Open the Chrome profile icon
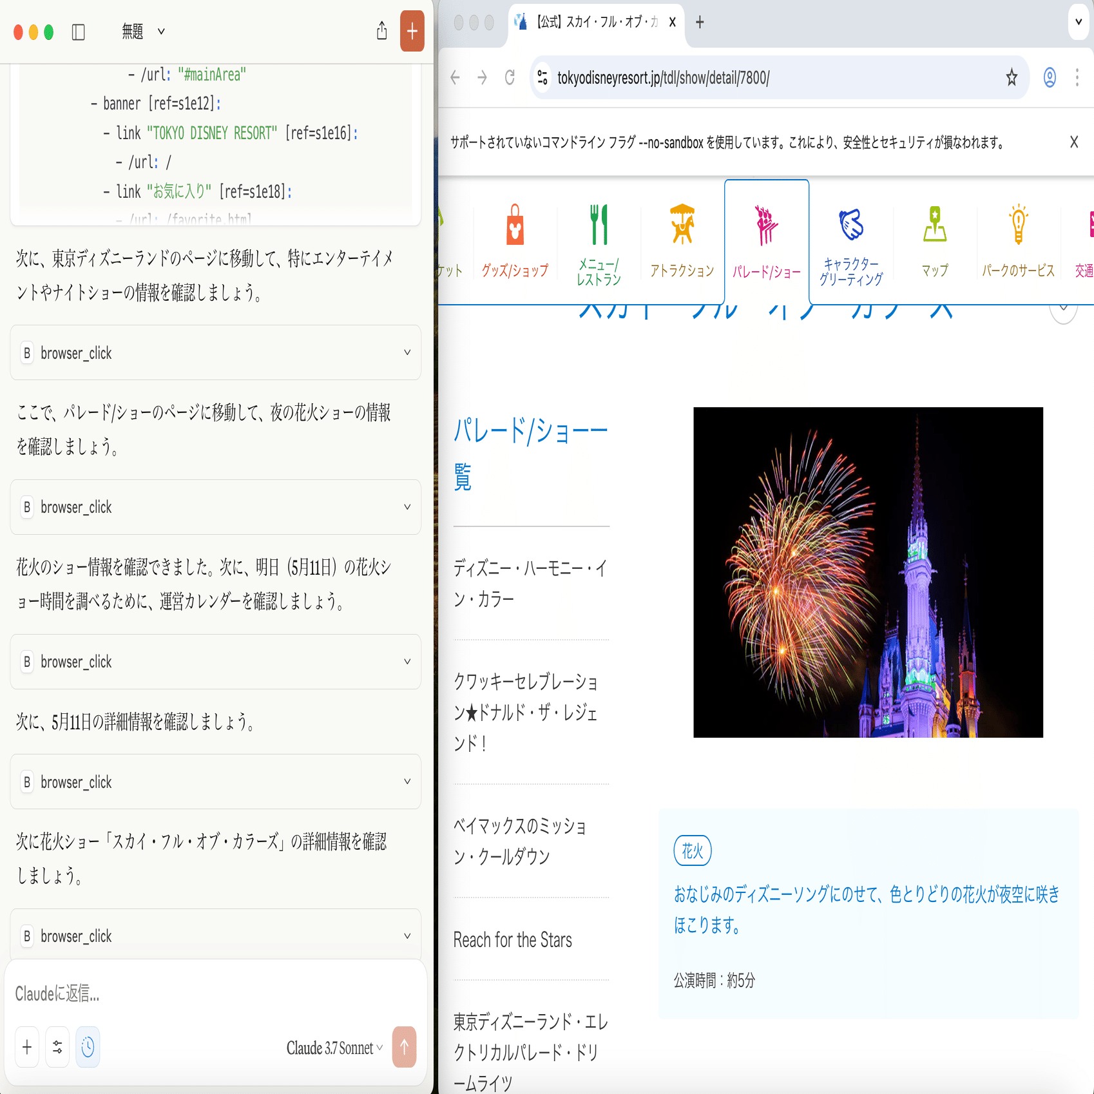Viewport: 1094px width, 1094px height. 1050,78
